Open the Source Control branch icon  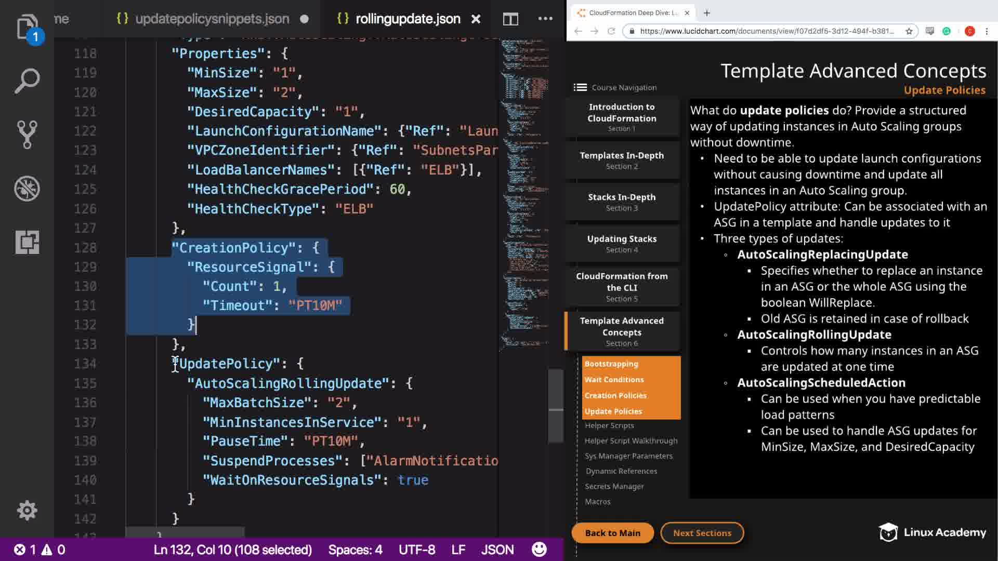27,134
